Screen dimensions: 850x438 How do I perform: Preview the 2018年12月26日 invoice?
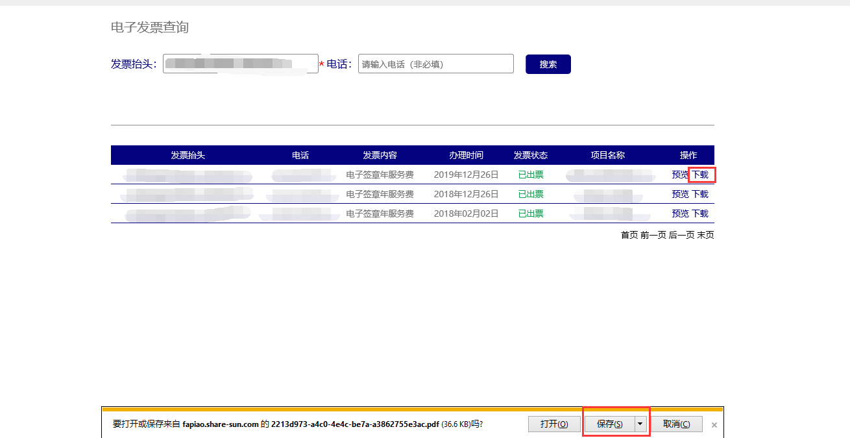click(680, 194)
